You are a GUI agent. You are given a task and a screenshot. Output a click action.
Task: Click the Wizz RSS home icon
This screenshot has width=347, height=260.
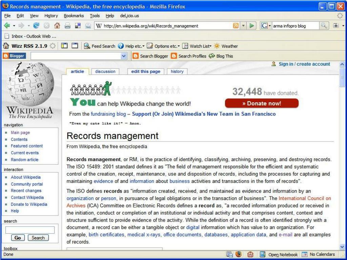[x=6, y=46]
